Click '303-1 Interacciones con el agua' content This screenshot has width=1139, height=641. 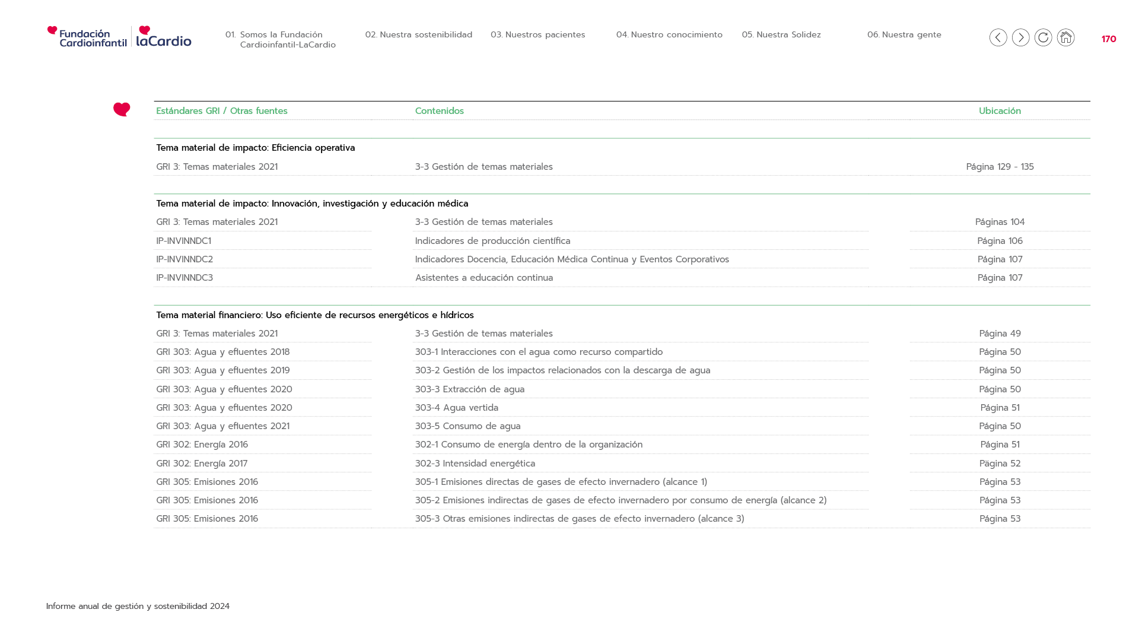click(539, 352)
